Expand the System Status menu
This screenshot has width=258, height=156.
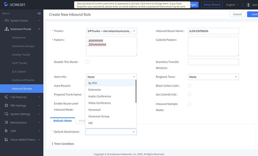[x=22, y=20]
